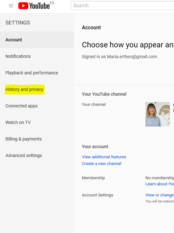Click View or change account settings link
The height and width of the screenshot is (233, 174).
pyautogui.click(x=160, y=195)
